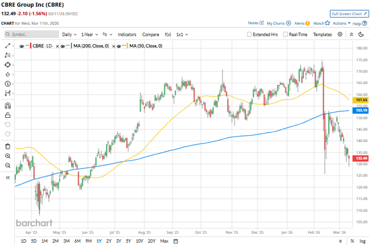This screenshot has height=245, width=370.
Task: Check the Real-Time checkbox
Action: (x=285, y=35)
